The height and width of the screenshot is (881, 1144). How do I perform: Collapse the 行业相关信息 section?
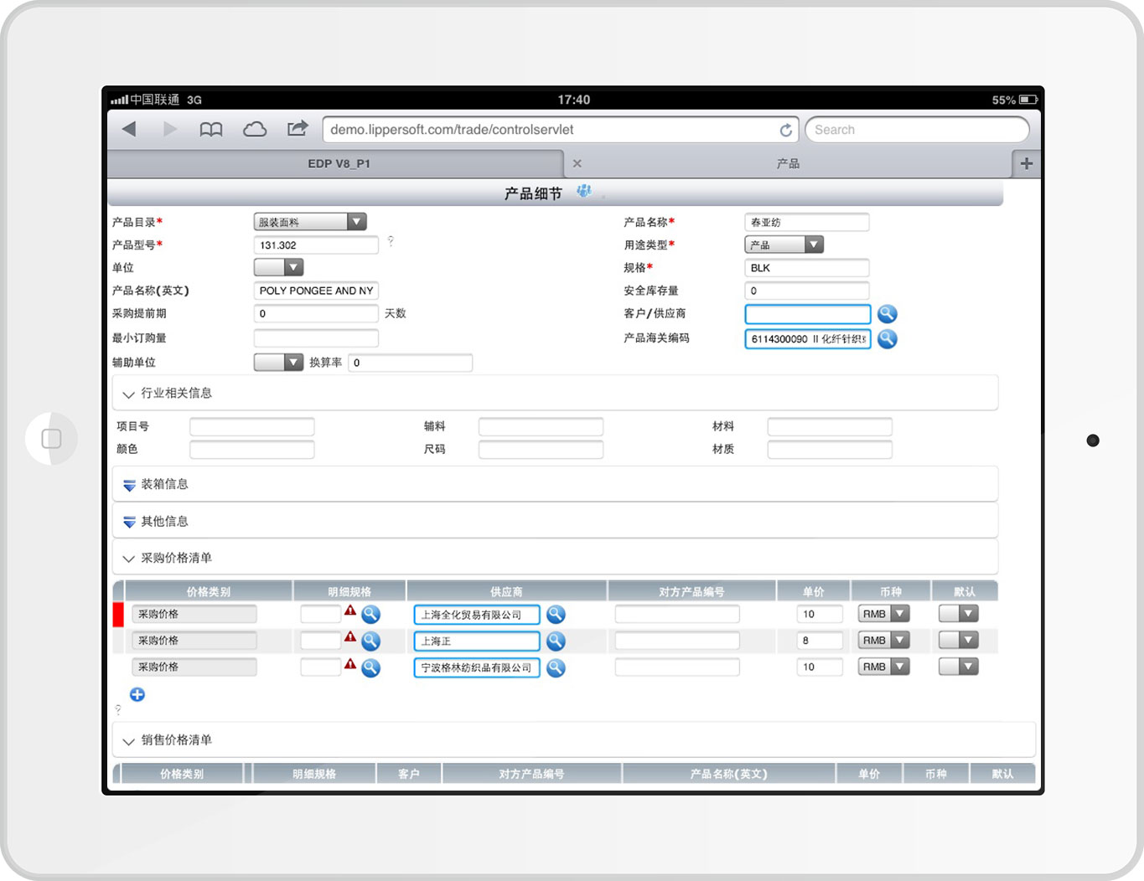click(x=129, y=394)
